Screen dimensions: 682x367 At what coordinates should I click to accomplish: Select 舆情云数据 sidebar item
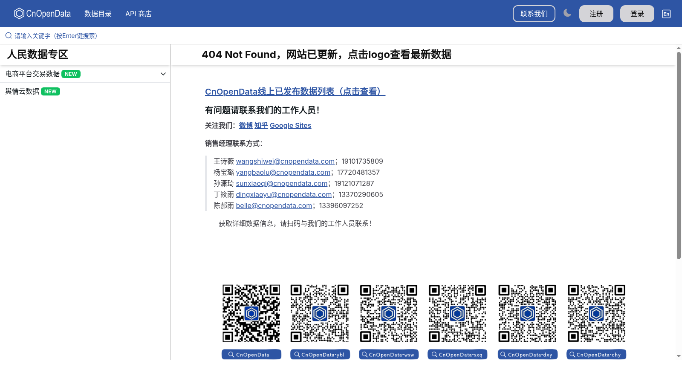85,91
